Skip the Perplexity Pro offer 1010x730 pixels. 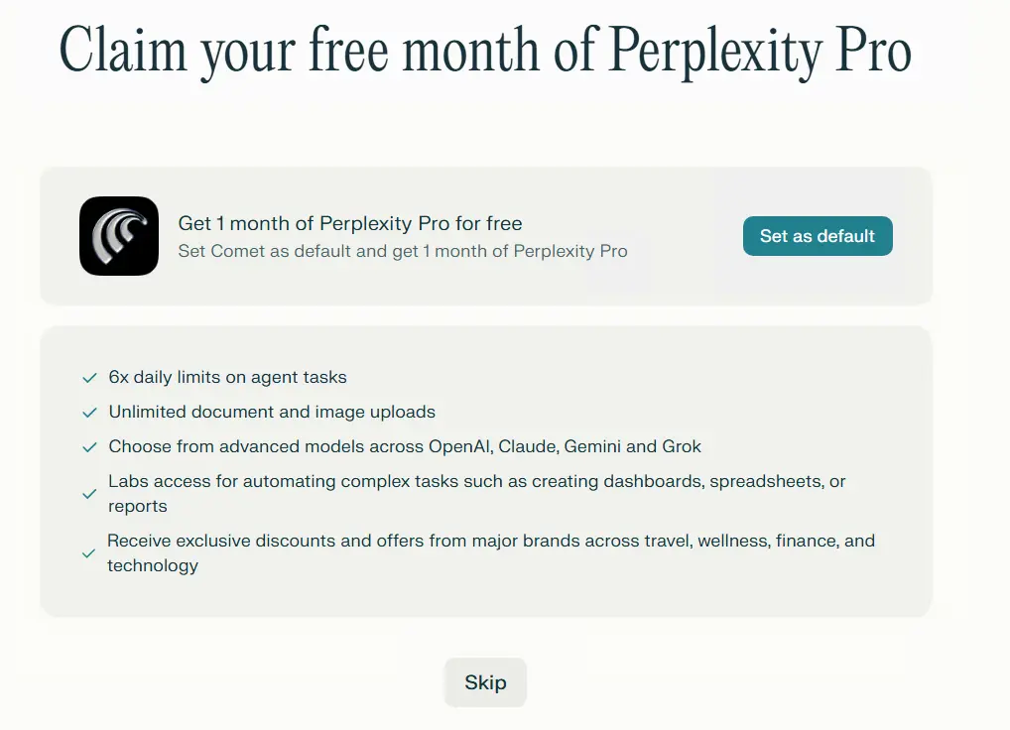coord(486,682)
